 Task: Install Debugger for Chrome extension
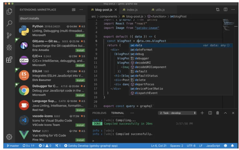80,95
